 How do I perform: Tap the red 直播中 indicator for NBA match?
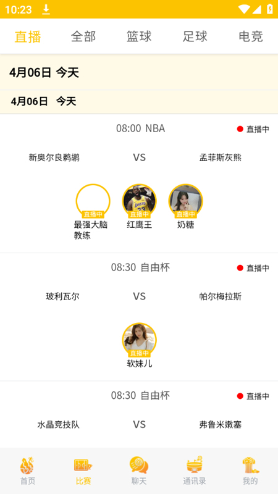point(253,129)
